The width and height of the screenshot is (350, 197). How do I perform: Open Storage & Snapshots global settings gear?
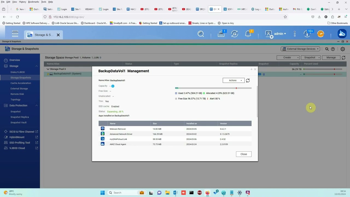343,49
